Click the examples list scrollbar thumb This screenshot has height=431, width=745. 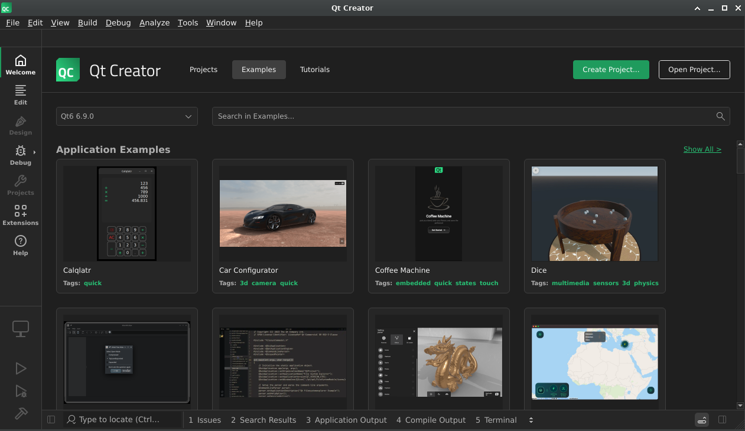click(740, 161)
